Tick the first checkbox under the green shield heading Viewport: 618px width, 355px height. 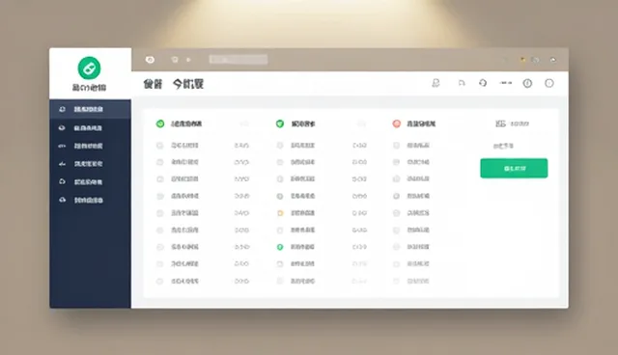point(280,146)
